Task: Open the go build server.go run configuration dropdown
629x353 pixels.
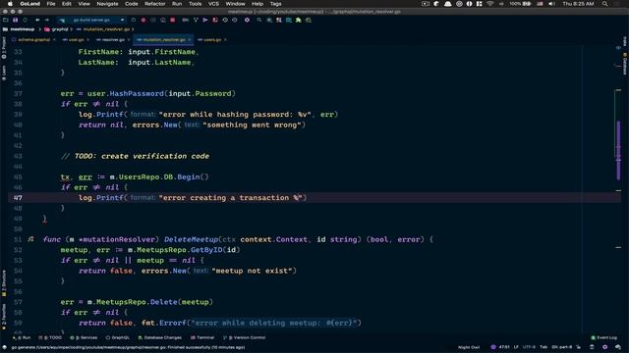Action: coord(91,20)
